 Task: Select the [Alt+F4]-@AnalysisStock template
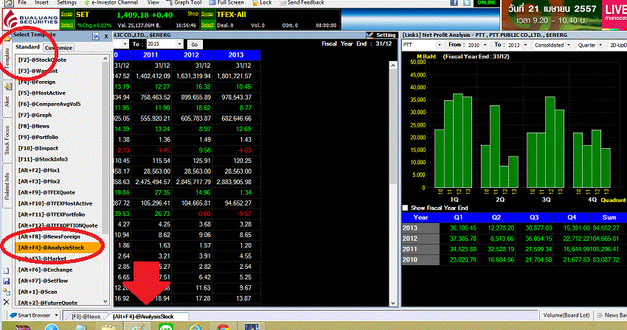(x=58, y=248)
